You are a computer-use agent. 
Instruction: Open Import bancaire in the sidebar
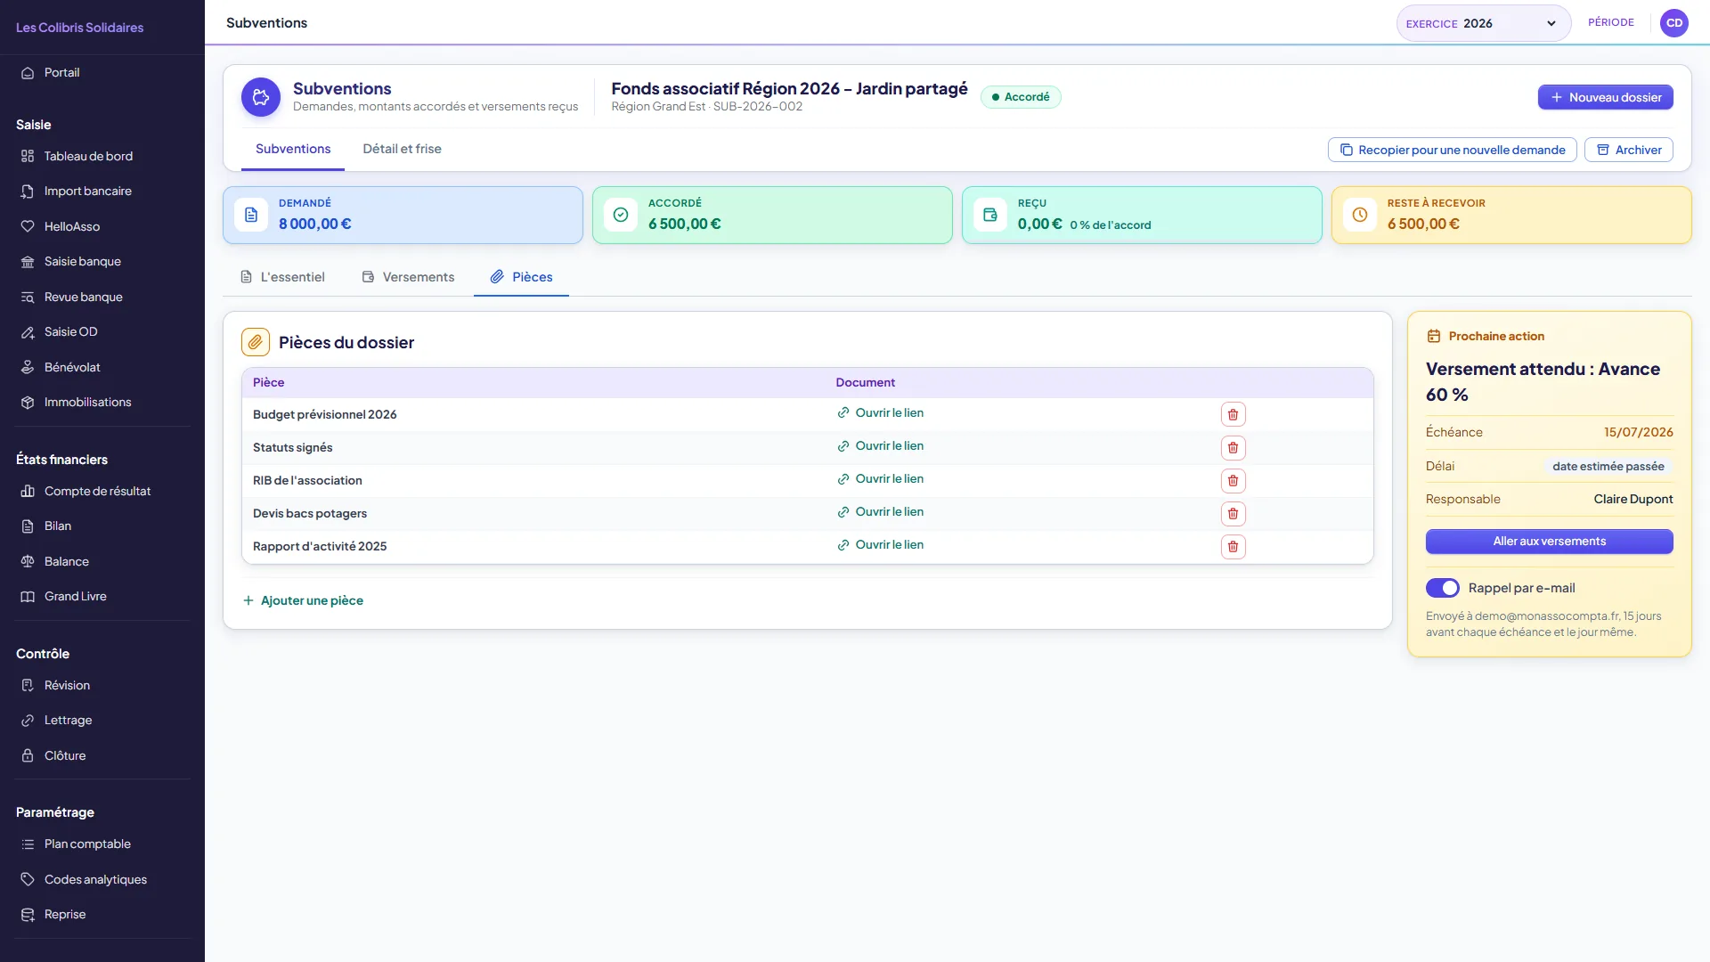click(x=102, y=192)
